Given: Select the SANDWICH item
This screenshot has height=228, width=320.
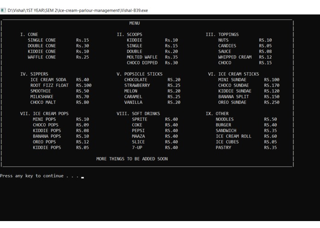Looking at the screenshot, I should pyautogui.click(x=226, y=131).
